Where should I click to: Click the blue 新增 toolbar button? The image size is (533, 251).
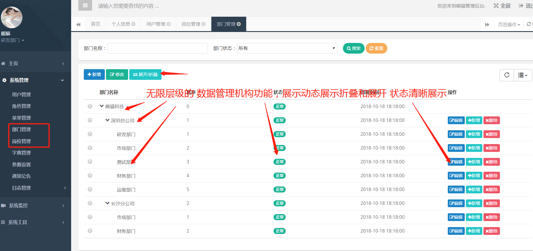94,74
